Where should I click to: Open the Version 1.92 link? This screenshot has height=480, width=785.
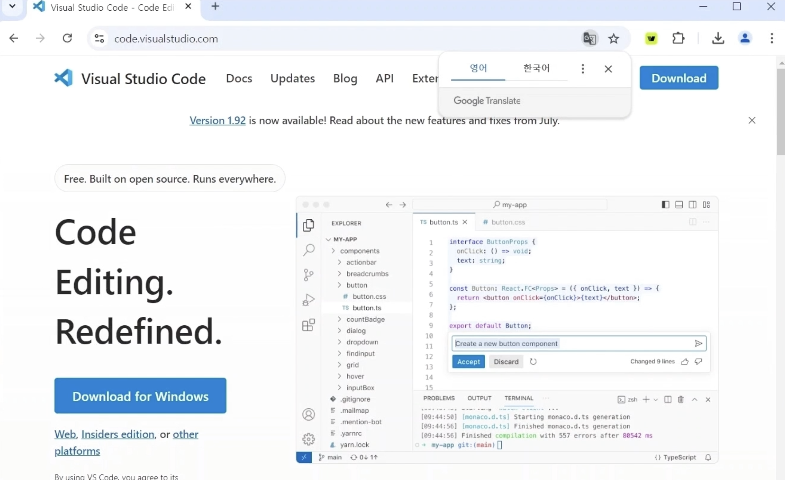(x=217, y=121)
